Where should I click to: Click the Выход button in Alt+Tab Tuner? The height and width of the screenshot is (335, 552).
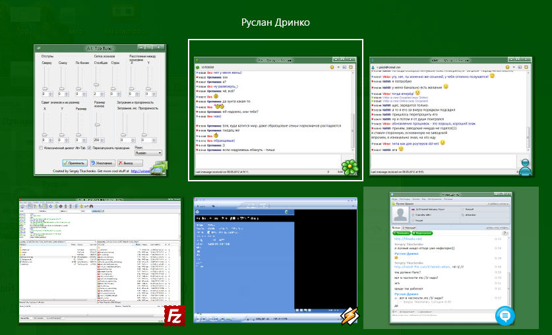pyautogui.click(x=130, y=164)
